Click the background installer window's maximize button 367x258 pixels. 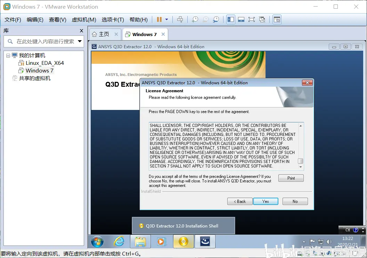[345, 47]
